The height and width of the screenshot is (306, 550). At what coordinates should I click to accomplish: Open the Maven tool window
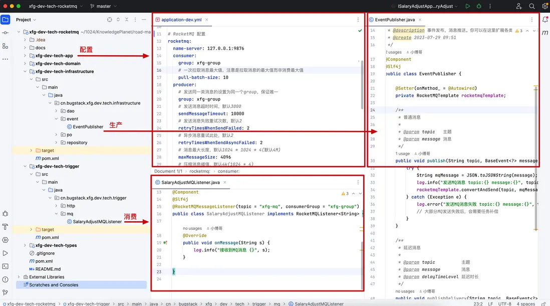click(x=545, y=33)
